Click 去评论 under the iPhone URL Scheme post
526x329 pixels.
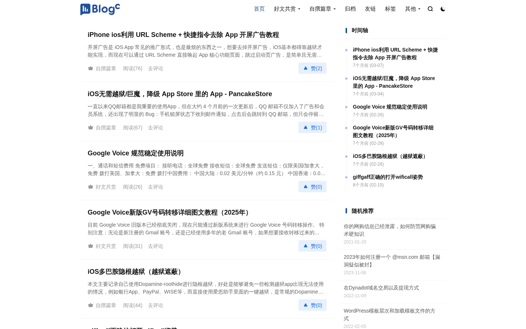tap(156, 68)
